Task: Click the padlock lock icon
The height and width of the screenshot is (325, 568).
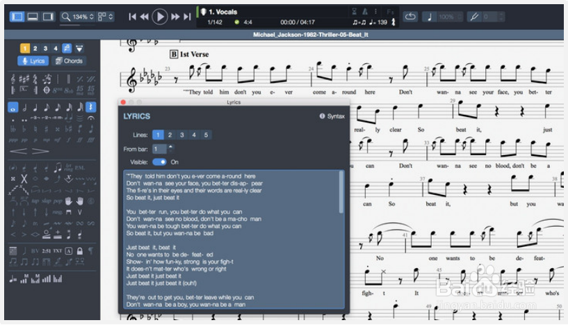Action: 80,251
